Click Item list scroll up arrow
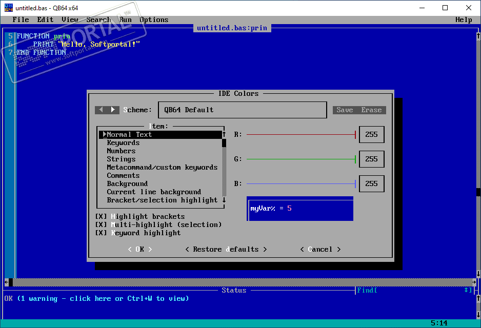 (x=224, y=134)
